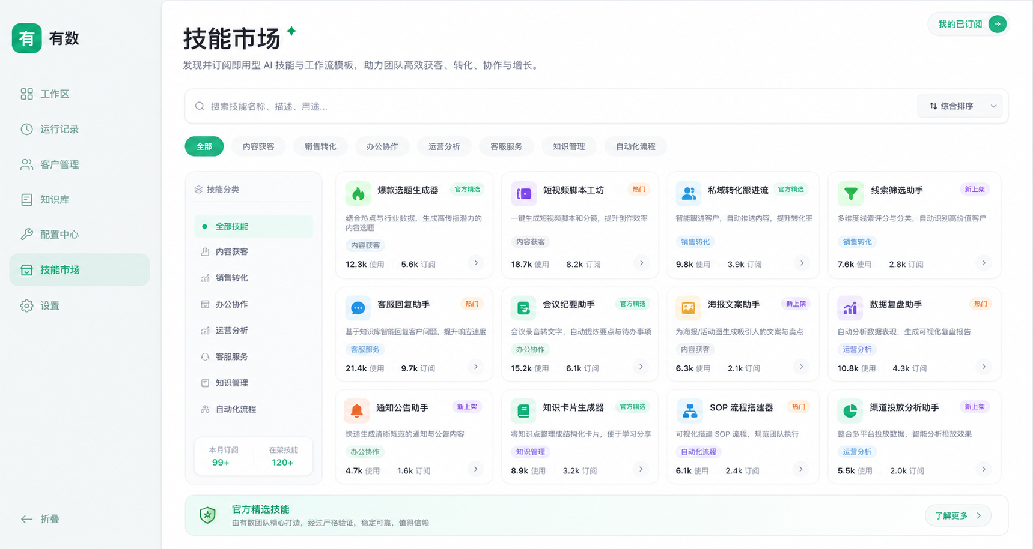Click the 渠道投放分析助手 pie chart icon
This screenshot has height=549, width=1033.
click(850, 411)
